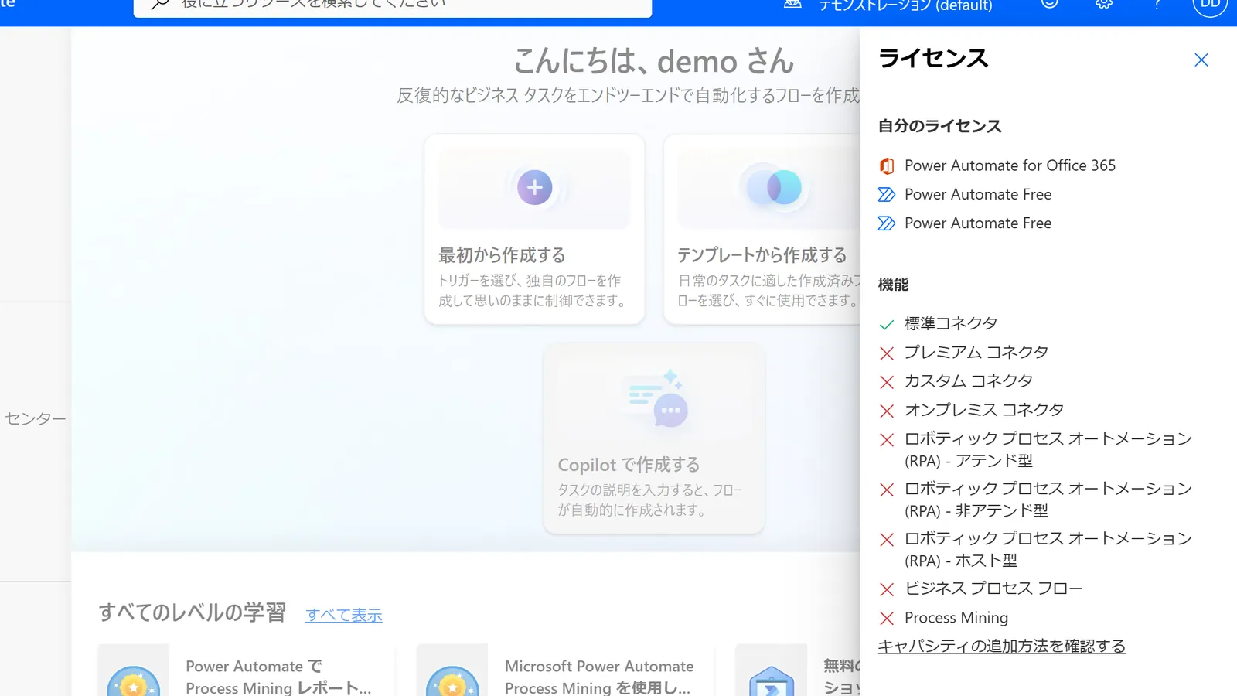Click the Office icon beside Power Automate for Office 365
The height and width of the screenshot is (696, 1237).
(887, 165)
